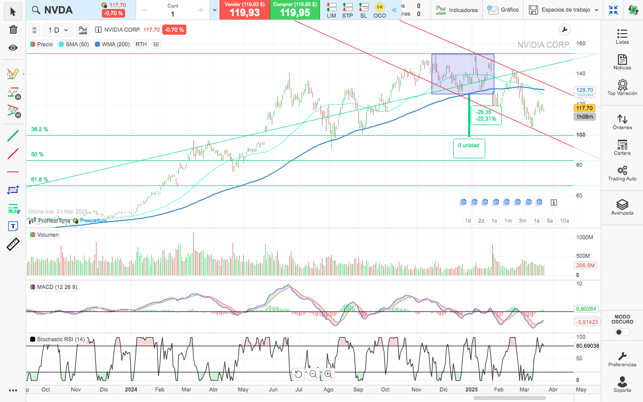Open the OCO order icon
The width and height of the screenshot is (643, 402).
(x=380, y=10)
